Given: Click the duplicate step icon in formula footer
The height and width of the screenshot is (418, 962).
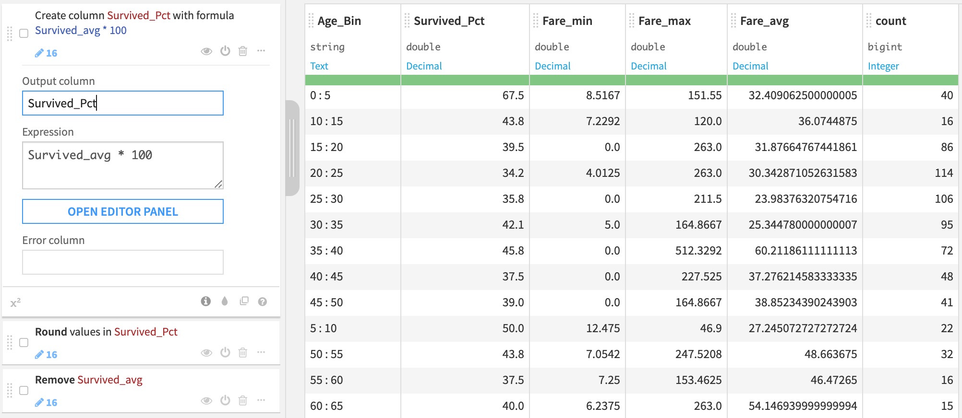Looking at the screenshot, I should pyautogui.click(x=244, y=301).
